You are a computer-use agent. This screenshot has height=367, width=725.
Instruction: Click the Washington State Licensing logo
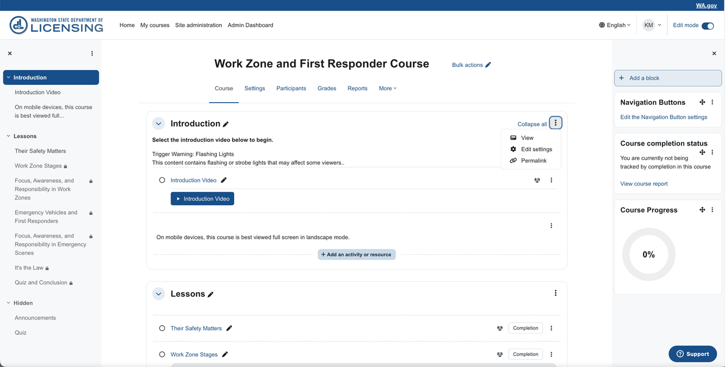[56, 25]
